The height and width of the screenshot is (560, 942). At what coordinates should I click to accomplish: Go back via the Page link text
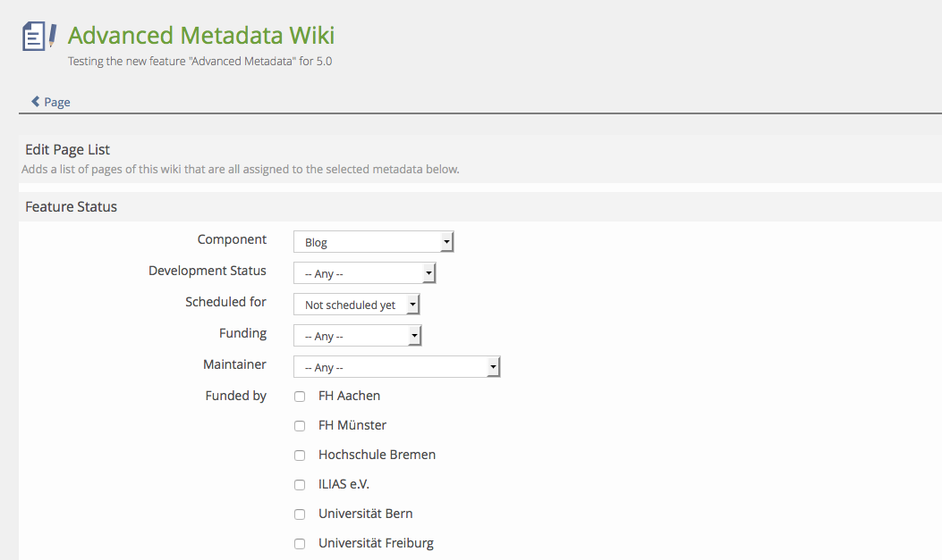pos(57,102)
